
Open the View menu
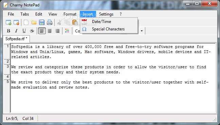[x=53, y=14]
